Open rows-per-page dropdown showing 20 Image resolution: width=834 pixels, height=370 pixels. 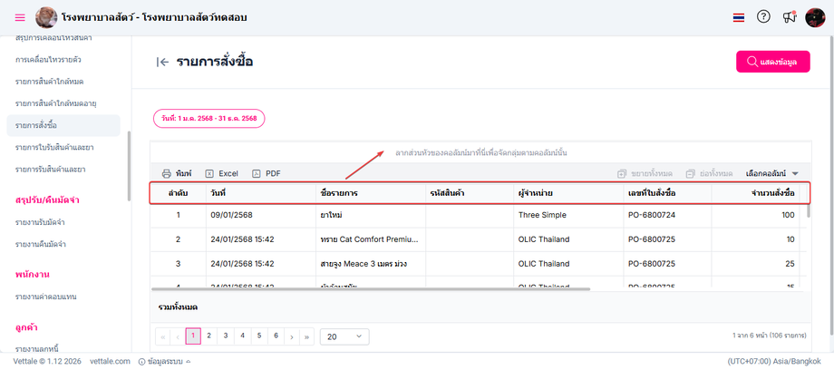pyautogui.click(x=344, y=336)
